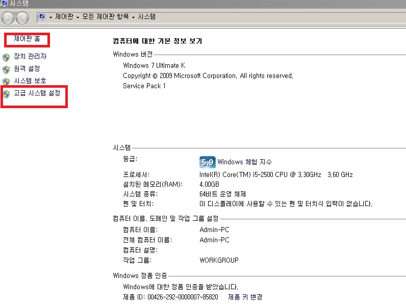Click the heading 컴퓨터에 대한 기본 정보 보기
The image size is (406, 304).
pos(158,41)
